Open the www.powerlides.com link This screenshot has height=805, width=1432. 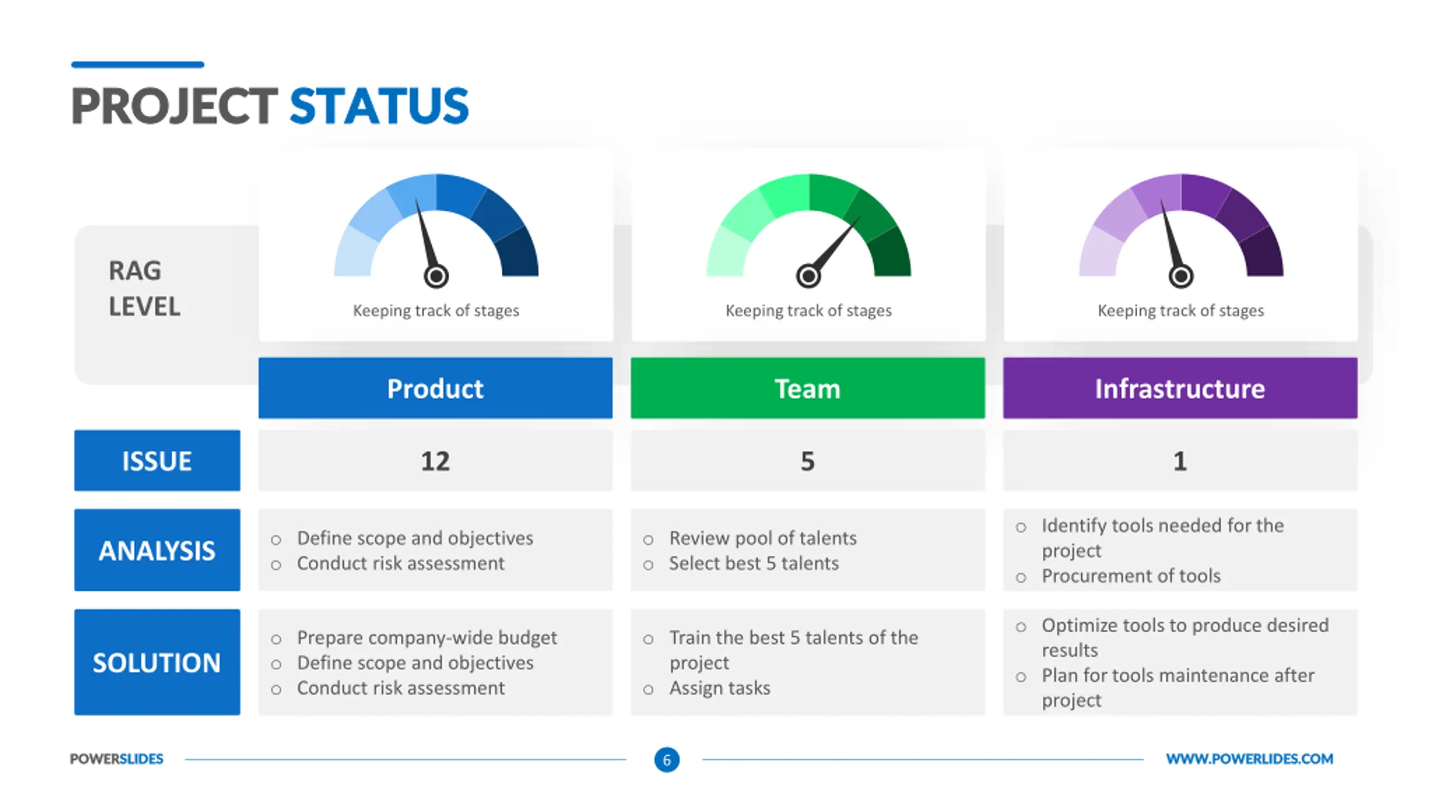(x=1249, y=759)
